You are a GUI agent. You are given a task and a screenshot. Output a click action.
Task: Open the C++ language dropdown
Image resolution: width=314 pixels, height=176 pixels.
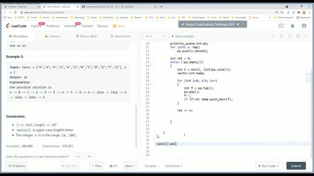click(154, 36)
